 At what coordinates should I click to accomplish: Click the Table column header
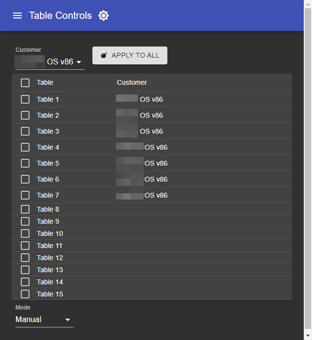[x=45, y=82]
